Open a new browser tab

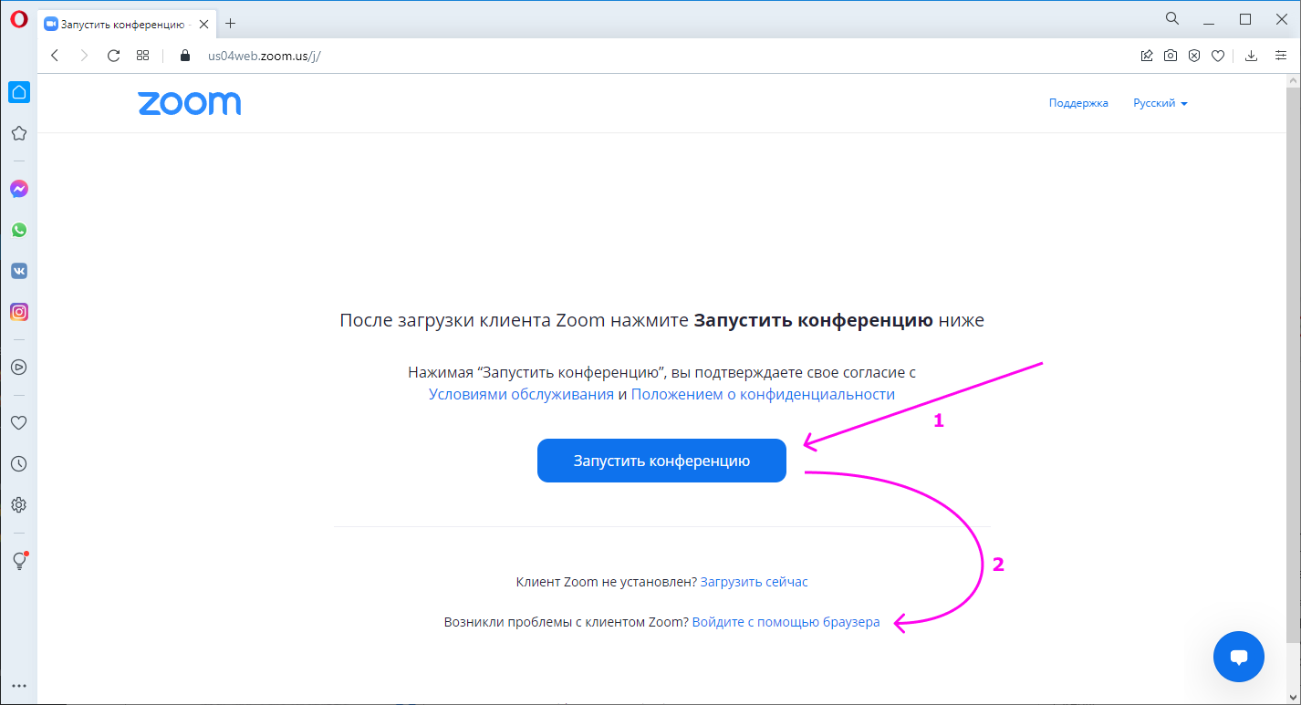point(231,24)
